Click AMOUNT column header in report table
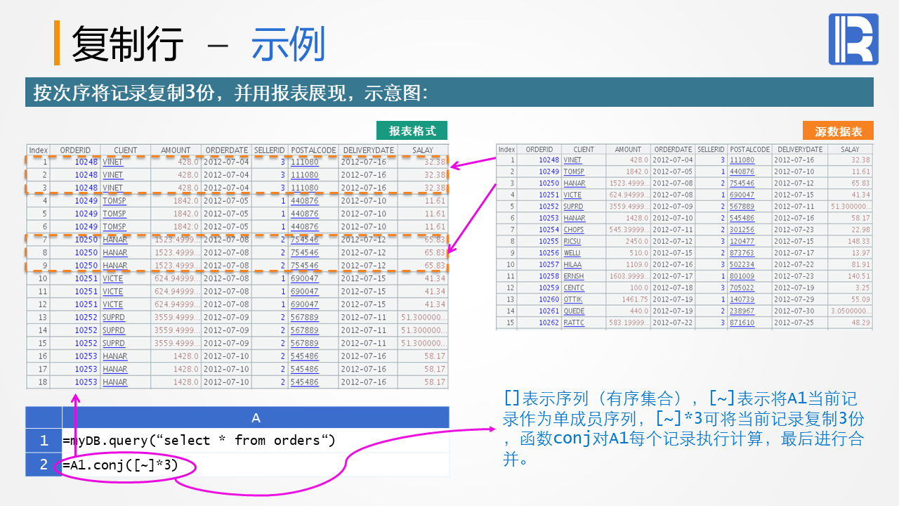The height and width of the screenshot is (506, 899). 176,150
